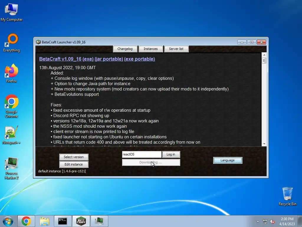The width and height of the screenshot is (302, 227).
Task: Open My Computer desktop icon
Action: click(x=12, y=12)
